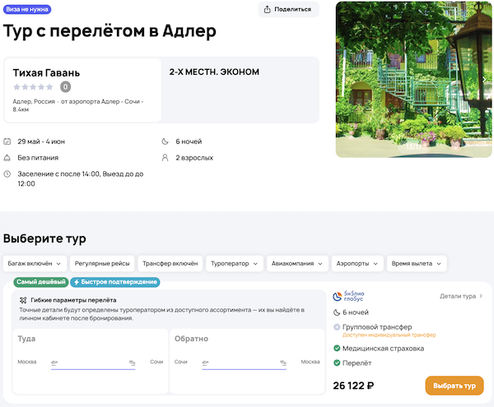Open the Авиакомпания dropdown filter
Screen dimensions: 494x407
297,264
